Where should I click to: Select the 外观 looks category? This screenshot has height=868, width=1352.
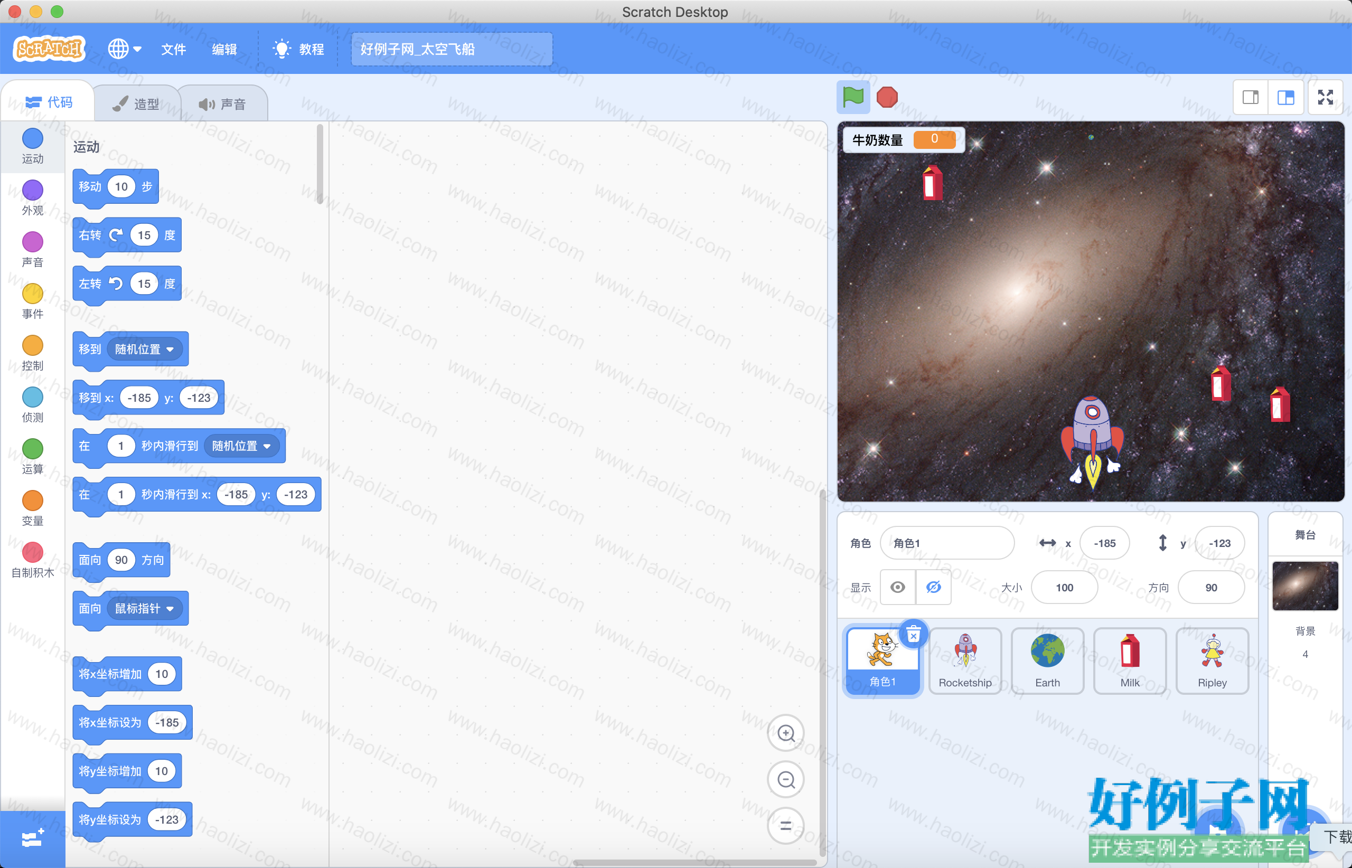[x=33, y=198]
